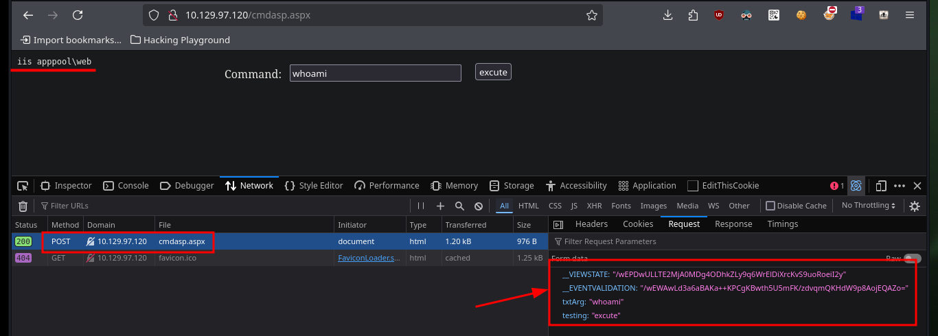Toggle Responsive Design Mode
Image resolution: width=938 pixels, height=336 pixels.
click(x=882, y=186)
